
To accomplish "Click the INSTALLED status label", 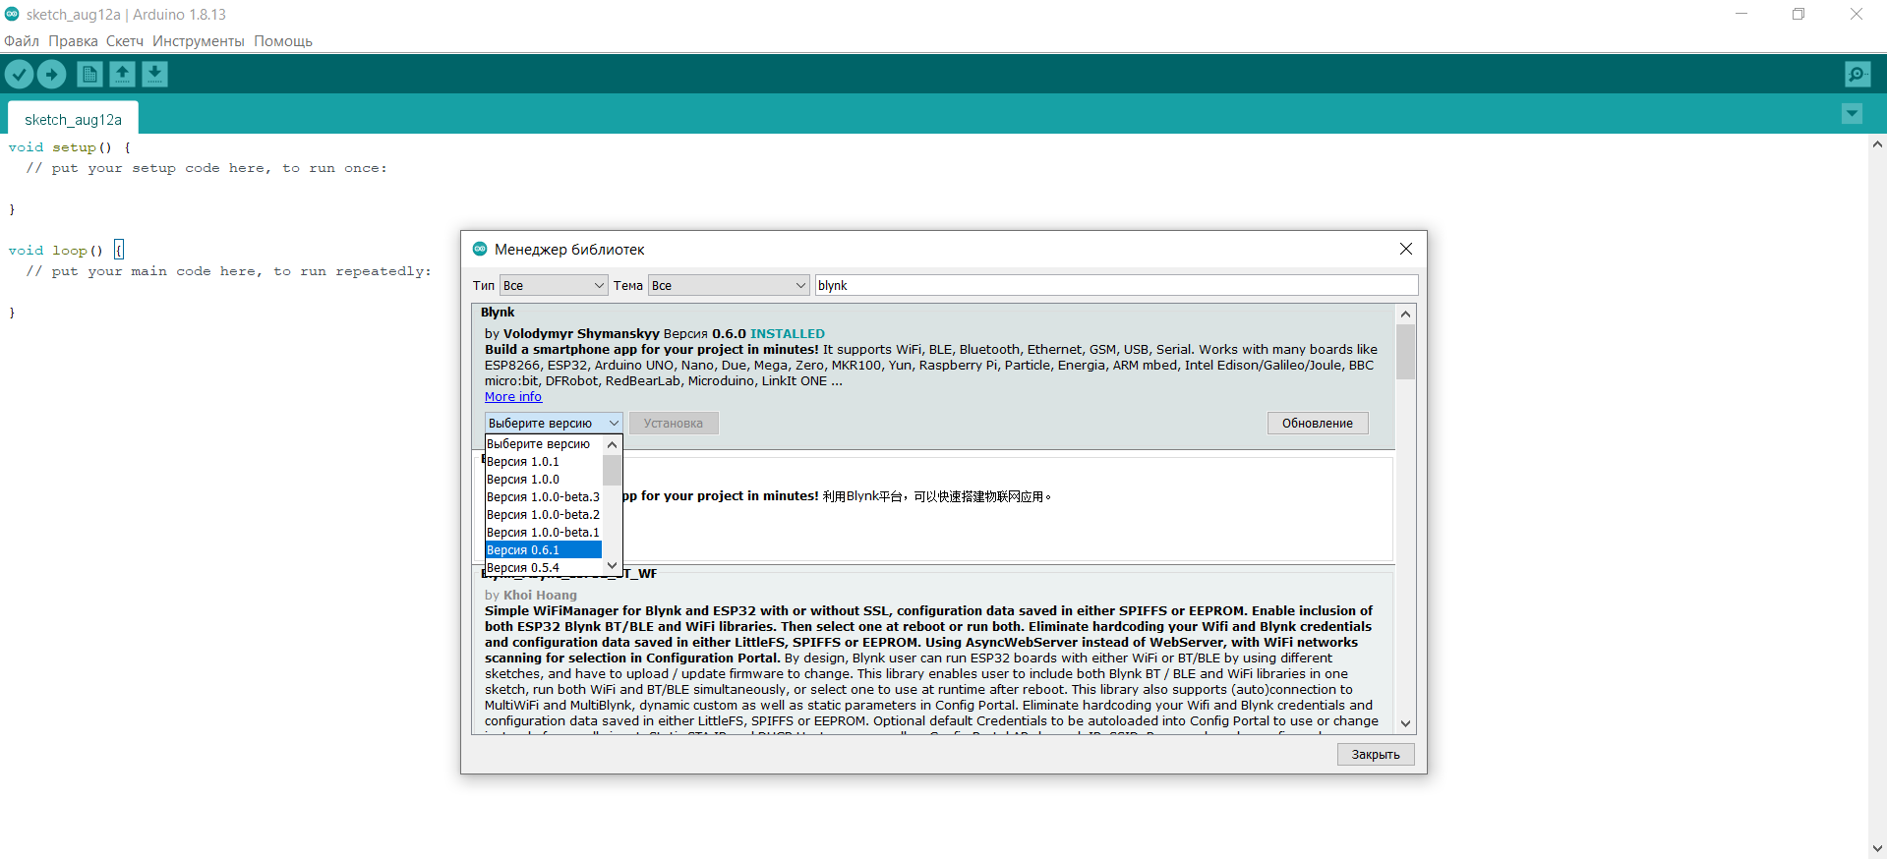I will point(788,334).
